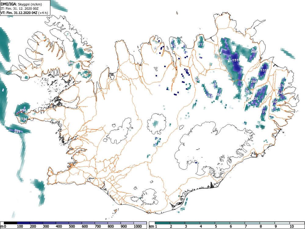Viewport: 305px width, 229px height.
Task: Click the 243 visibility label
Action: (x=281, y=93)
